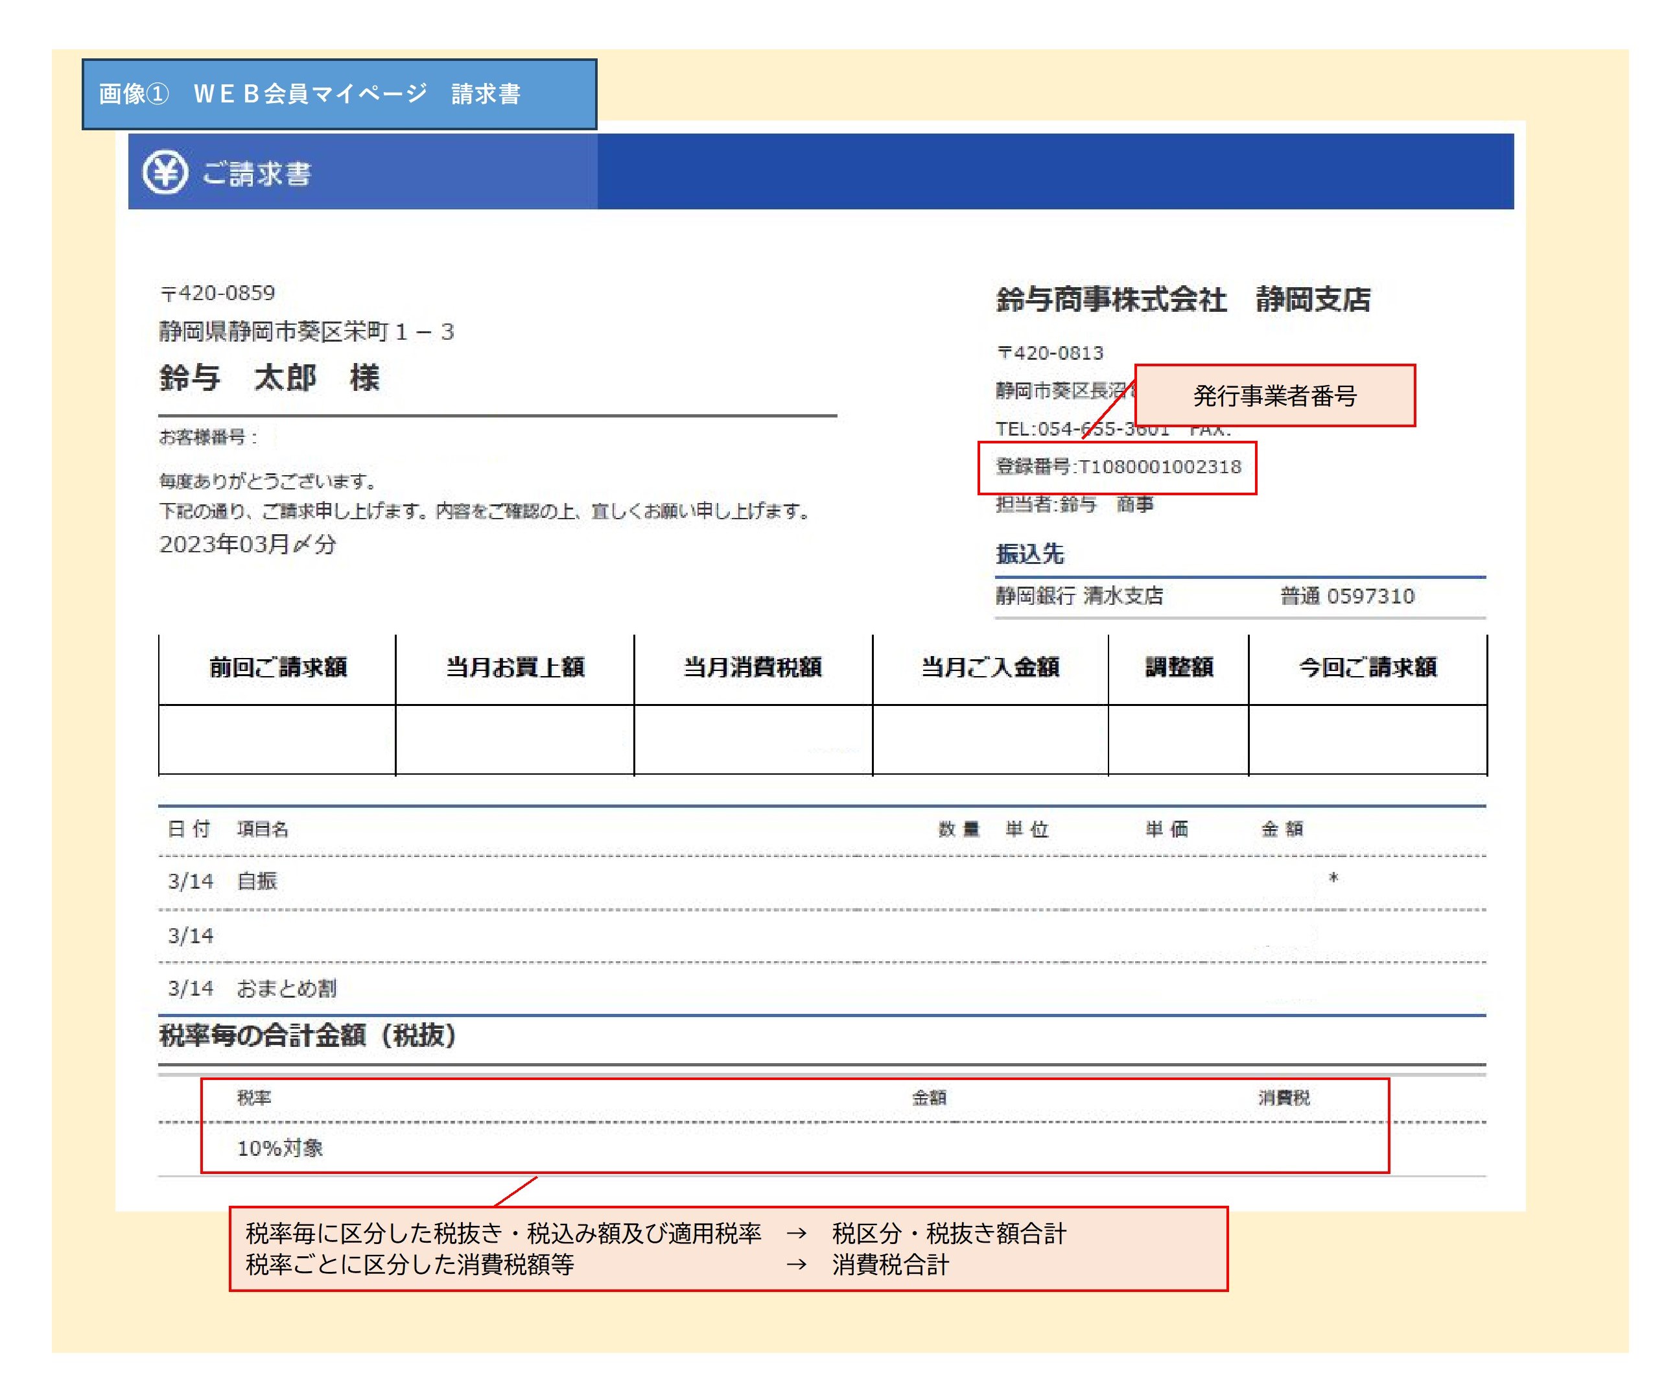Click the 今回ご請求額 column header
This screenshot has width=1677, height=1397.
(1368, 668)
